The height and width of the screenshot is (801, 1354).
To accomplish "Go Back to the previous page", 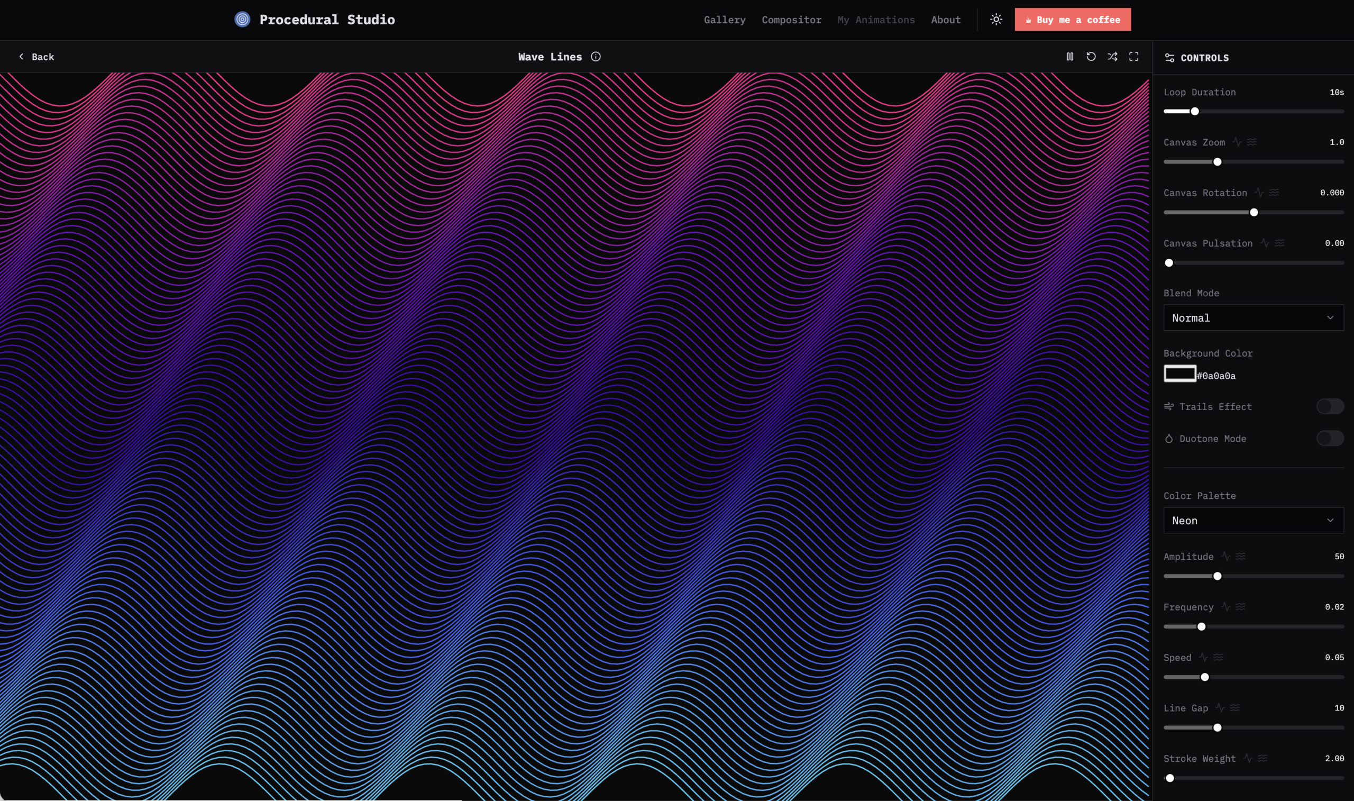I will [36, 57].
